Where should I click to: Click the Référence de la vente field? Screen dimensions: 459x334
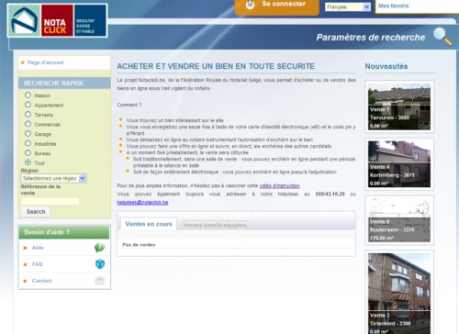coord(50,201)
